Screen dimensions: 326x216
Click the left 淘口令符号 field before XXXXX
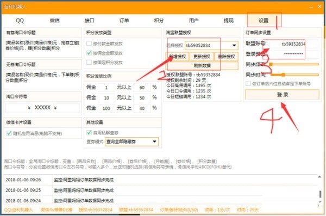(x=18, y=108)
